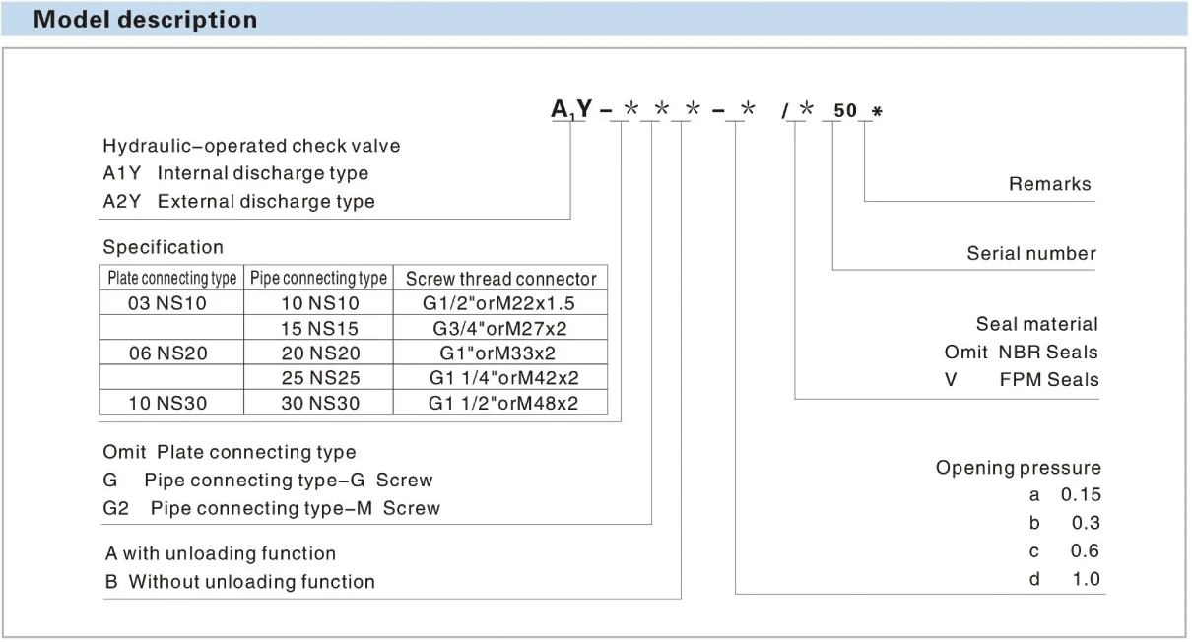Screen dimensions: 1192x642
Task: Select the "G3/4"orM27x2" table cell
Action: pos(502,329)
